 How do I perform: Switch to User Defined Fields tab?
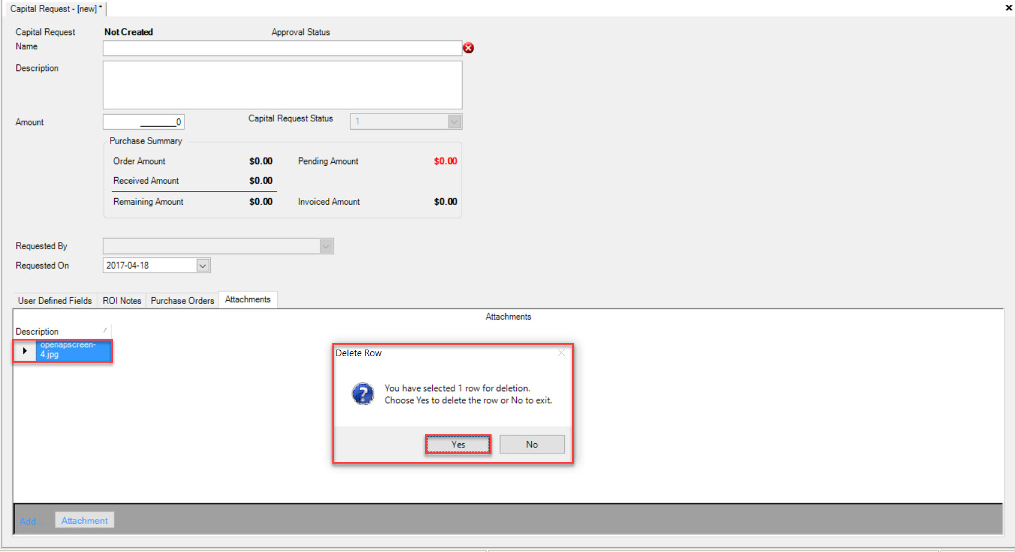[55, 300]
